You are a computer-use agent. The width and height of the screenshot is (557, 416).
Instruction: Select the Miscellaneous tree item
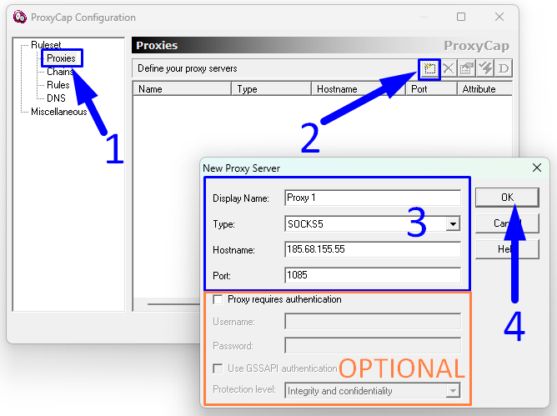coord(58,112)
